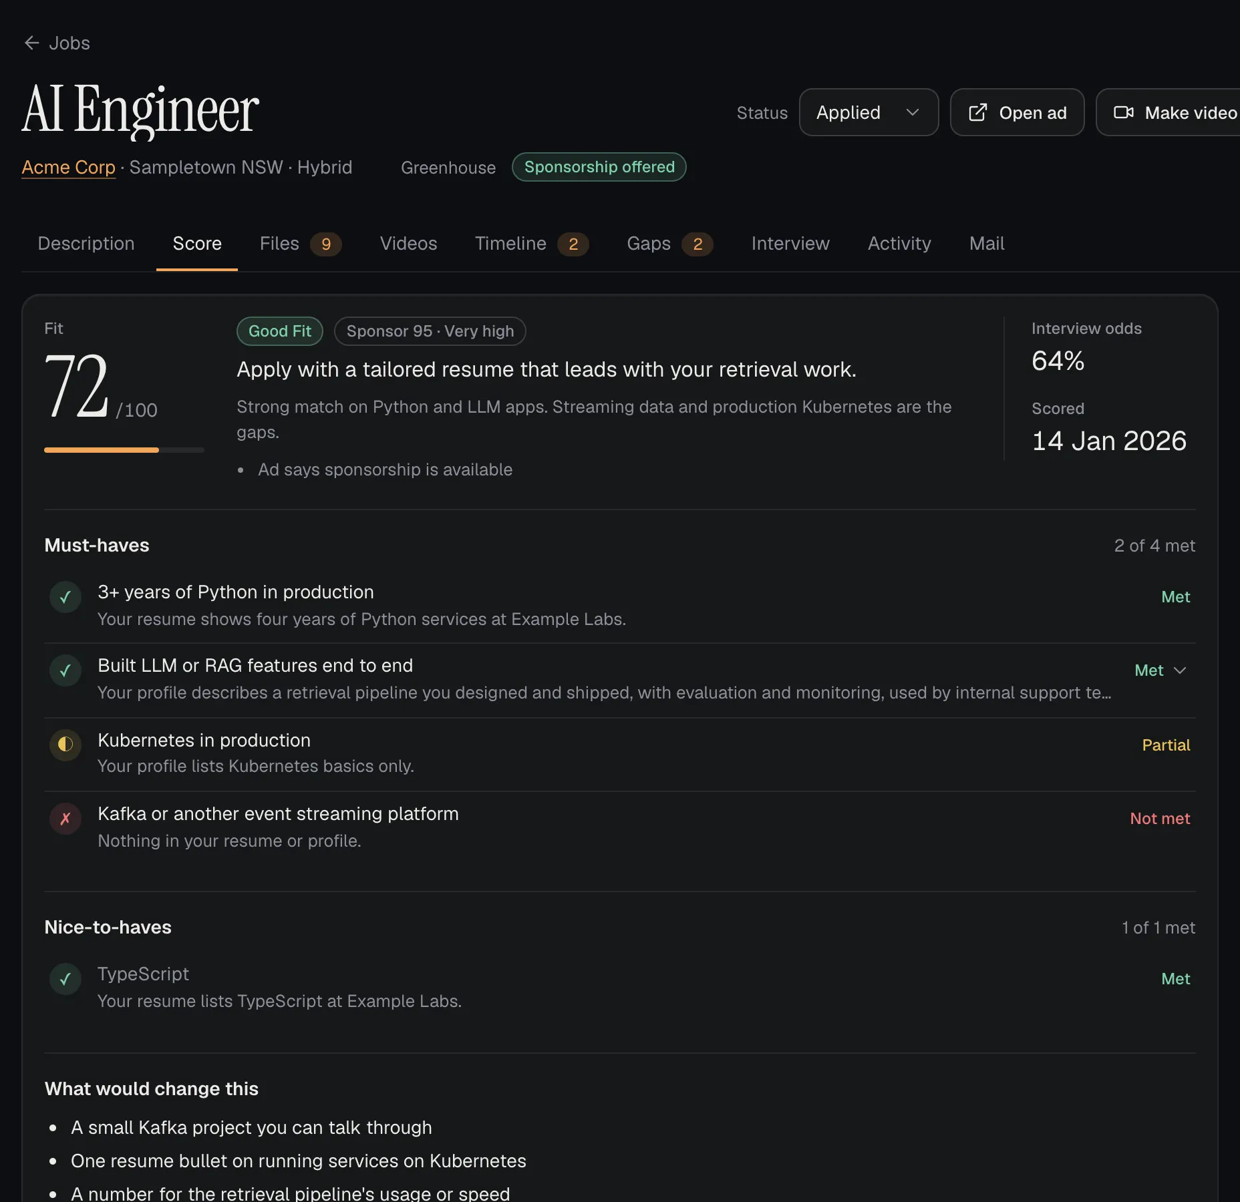Open the Files tab
Image resolution: width=1240 pixels, height=1202 pixels.
click(301, 244)
